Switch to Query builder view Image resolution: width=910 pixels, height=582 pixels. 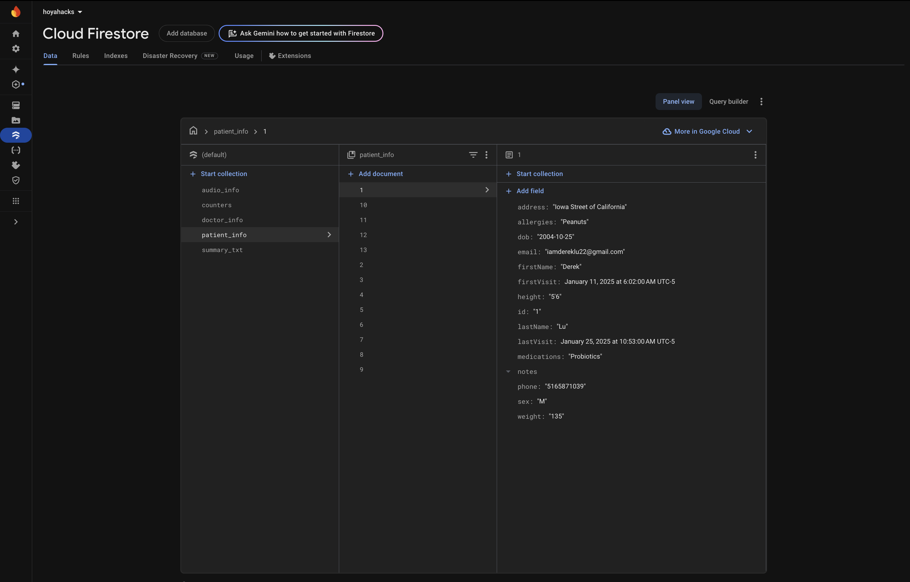(728, 101)
